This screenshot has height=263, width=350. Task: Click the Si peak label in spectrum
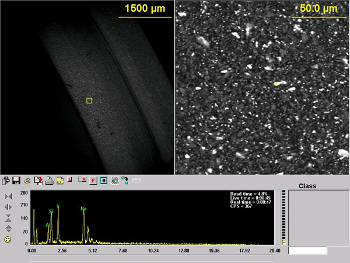pos(51,211)
